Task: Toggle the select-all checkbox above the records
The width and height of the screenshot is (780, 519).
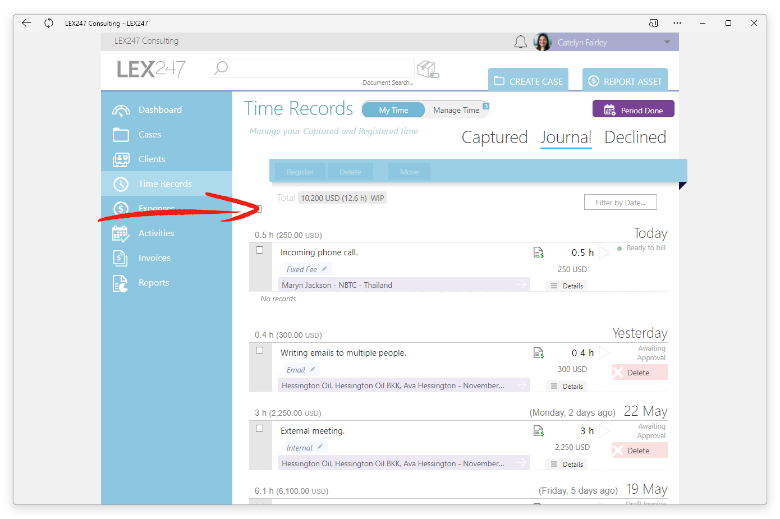Action: (x=259, y=209)
